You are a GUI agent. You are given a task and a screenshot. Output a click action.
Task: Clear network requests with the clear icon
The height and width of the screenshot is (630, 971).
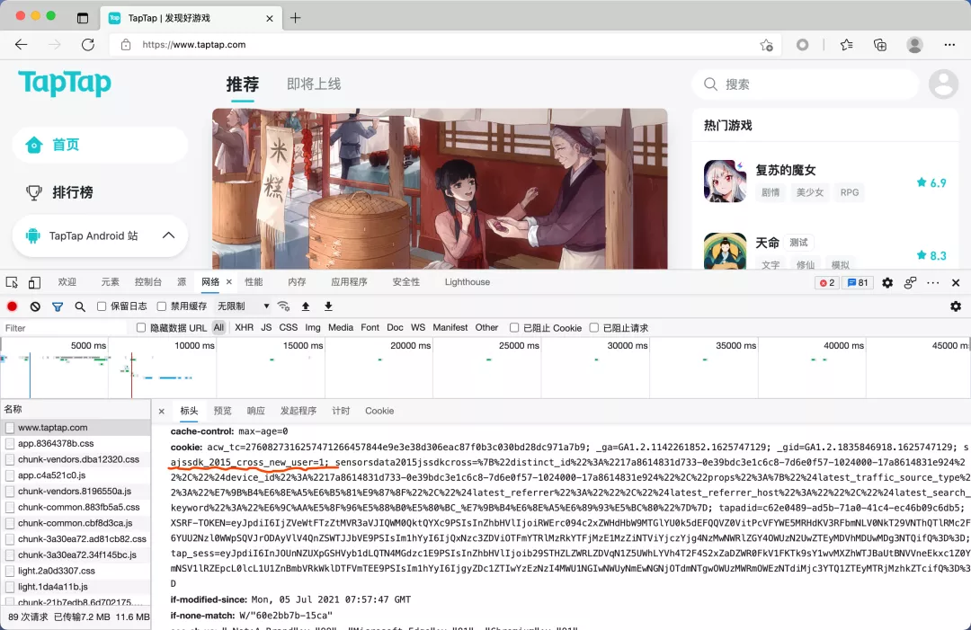click(34, 305)
